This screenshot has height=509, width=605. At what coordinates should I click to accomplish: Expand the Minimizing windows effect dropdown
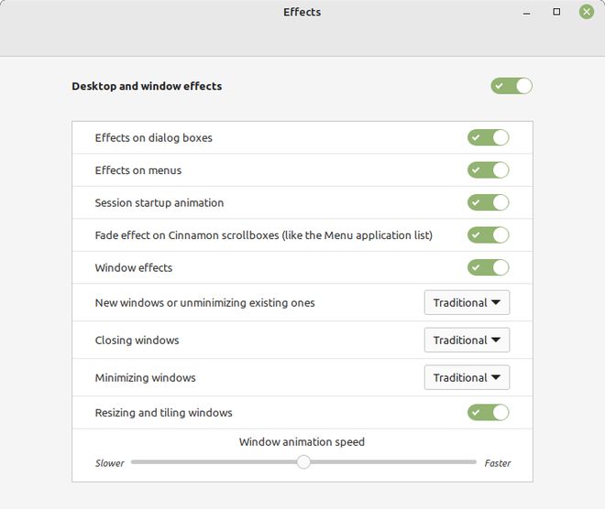tap(467, 377)
